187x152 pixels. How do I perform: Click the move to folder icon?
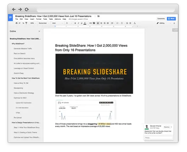tap(99, 16)
